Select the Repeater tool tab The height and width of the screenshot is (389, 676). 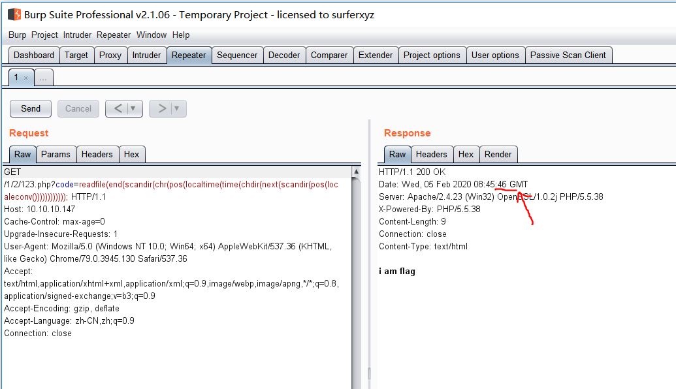coord(189,55)
